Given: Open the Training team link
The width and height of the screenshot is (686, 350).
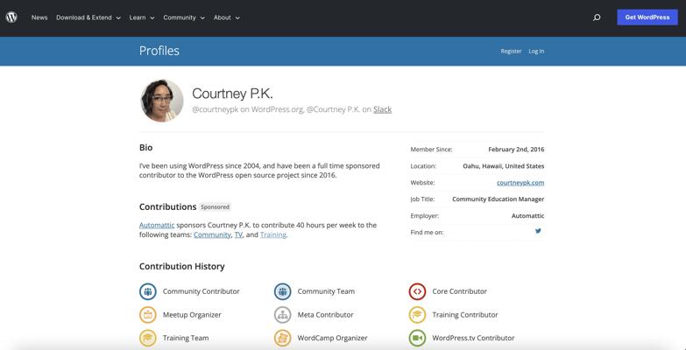Looking at the screenshot, I should pyautogui.click(x=273, y=234).
